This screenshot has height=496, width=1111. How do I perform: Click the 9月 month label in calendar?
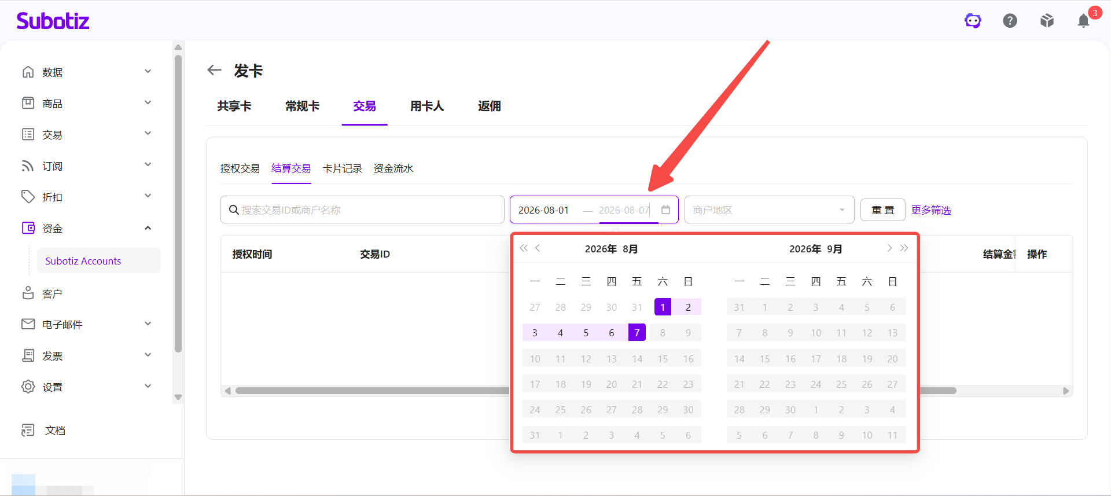(x=834, y=249)
